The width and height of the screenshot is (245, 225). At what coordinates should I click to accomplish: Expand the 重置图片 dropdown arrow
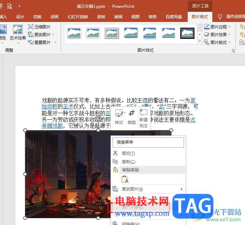[55, 42]
